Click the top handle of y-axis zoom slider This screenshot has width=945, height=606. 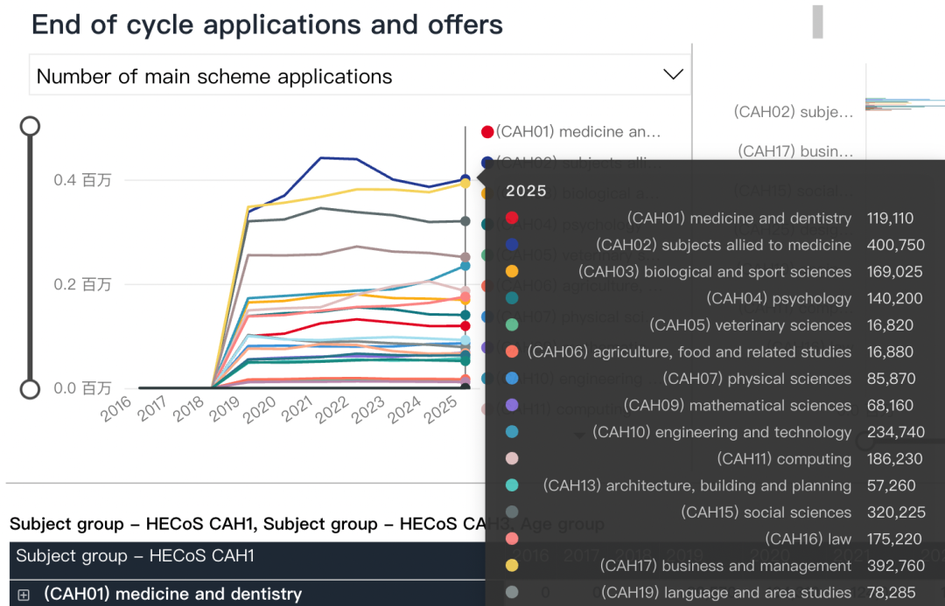30,126
